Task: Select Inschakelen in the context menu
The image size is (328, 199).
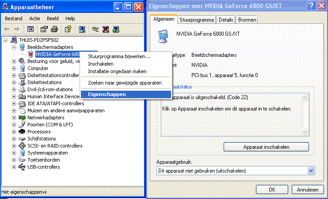Action: [x=101, y=64]
